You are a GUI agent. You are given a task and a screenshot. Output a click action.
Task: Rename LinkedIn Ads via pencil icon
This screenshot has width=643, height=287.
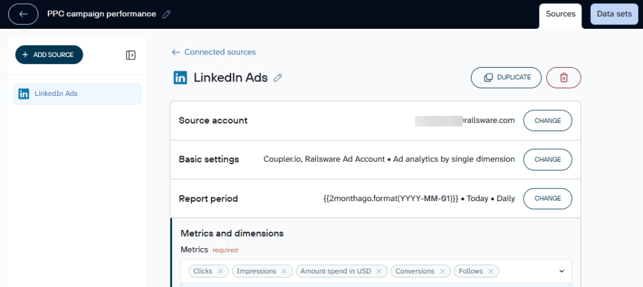(x=278, y=77)
